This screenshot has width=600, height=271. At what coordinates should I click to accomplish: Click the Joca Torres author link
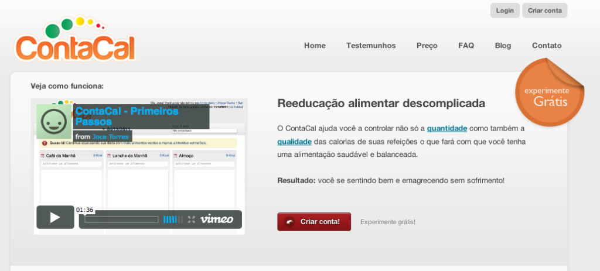(x=110, y=136)
